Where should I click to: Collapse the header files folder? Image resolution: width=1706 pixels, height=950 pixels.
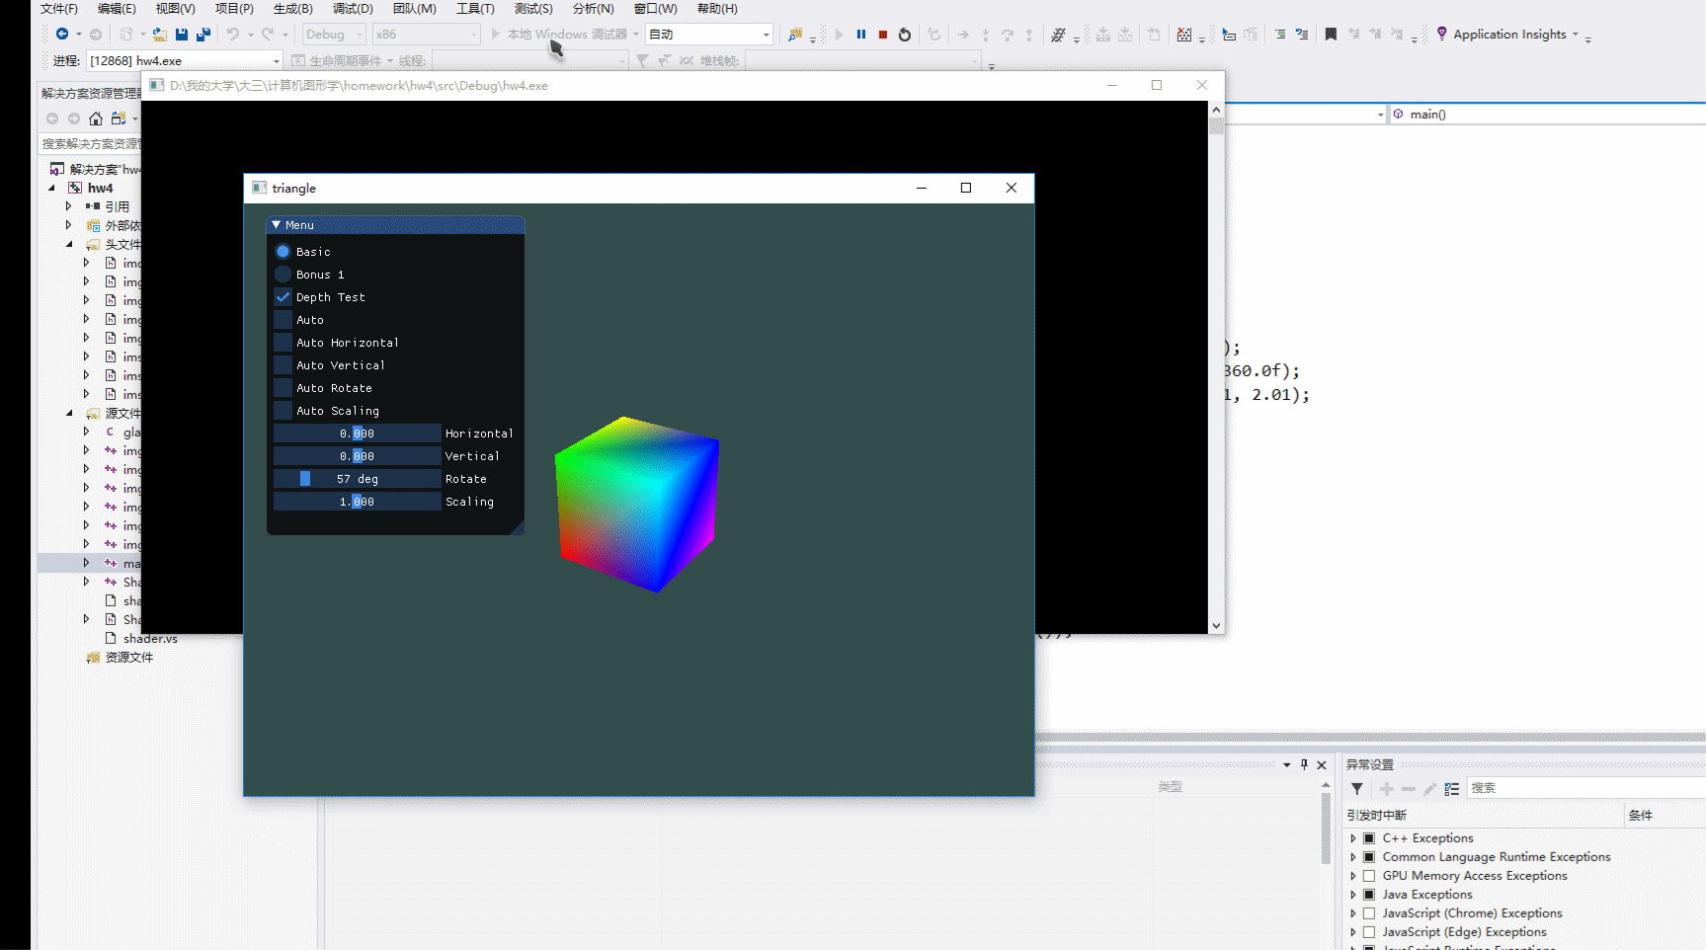click(69, 244)
